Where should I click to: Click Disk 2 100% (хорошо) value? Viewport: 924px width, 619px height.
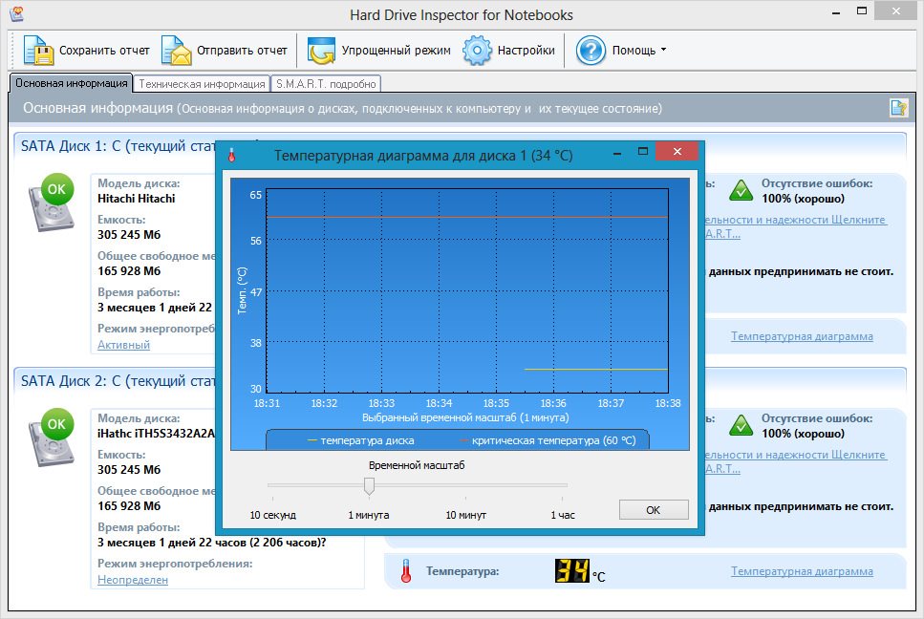803,434
